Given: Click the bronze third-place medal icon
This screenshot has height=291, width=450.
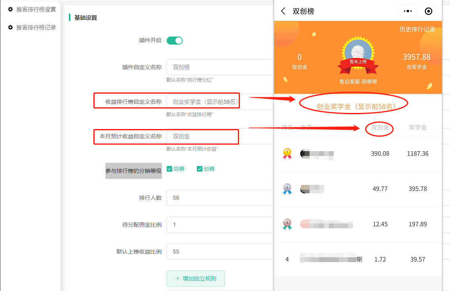Looking at the screenshot, I should (x=287, y=224).
